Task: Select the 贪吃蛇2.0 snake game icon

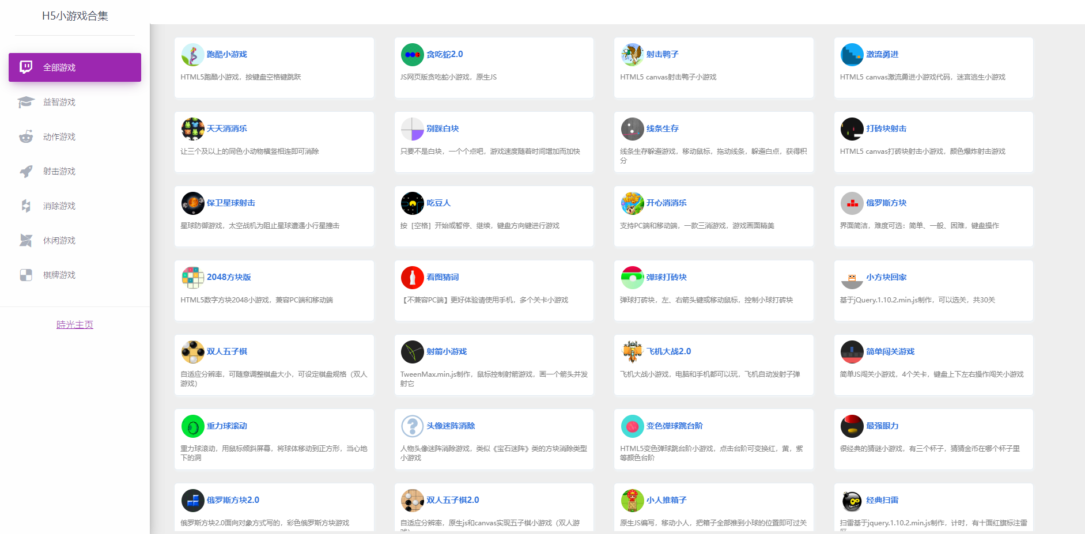Action: (412, 54)
